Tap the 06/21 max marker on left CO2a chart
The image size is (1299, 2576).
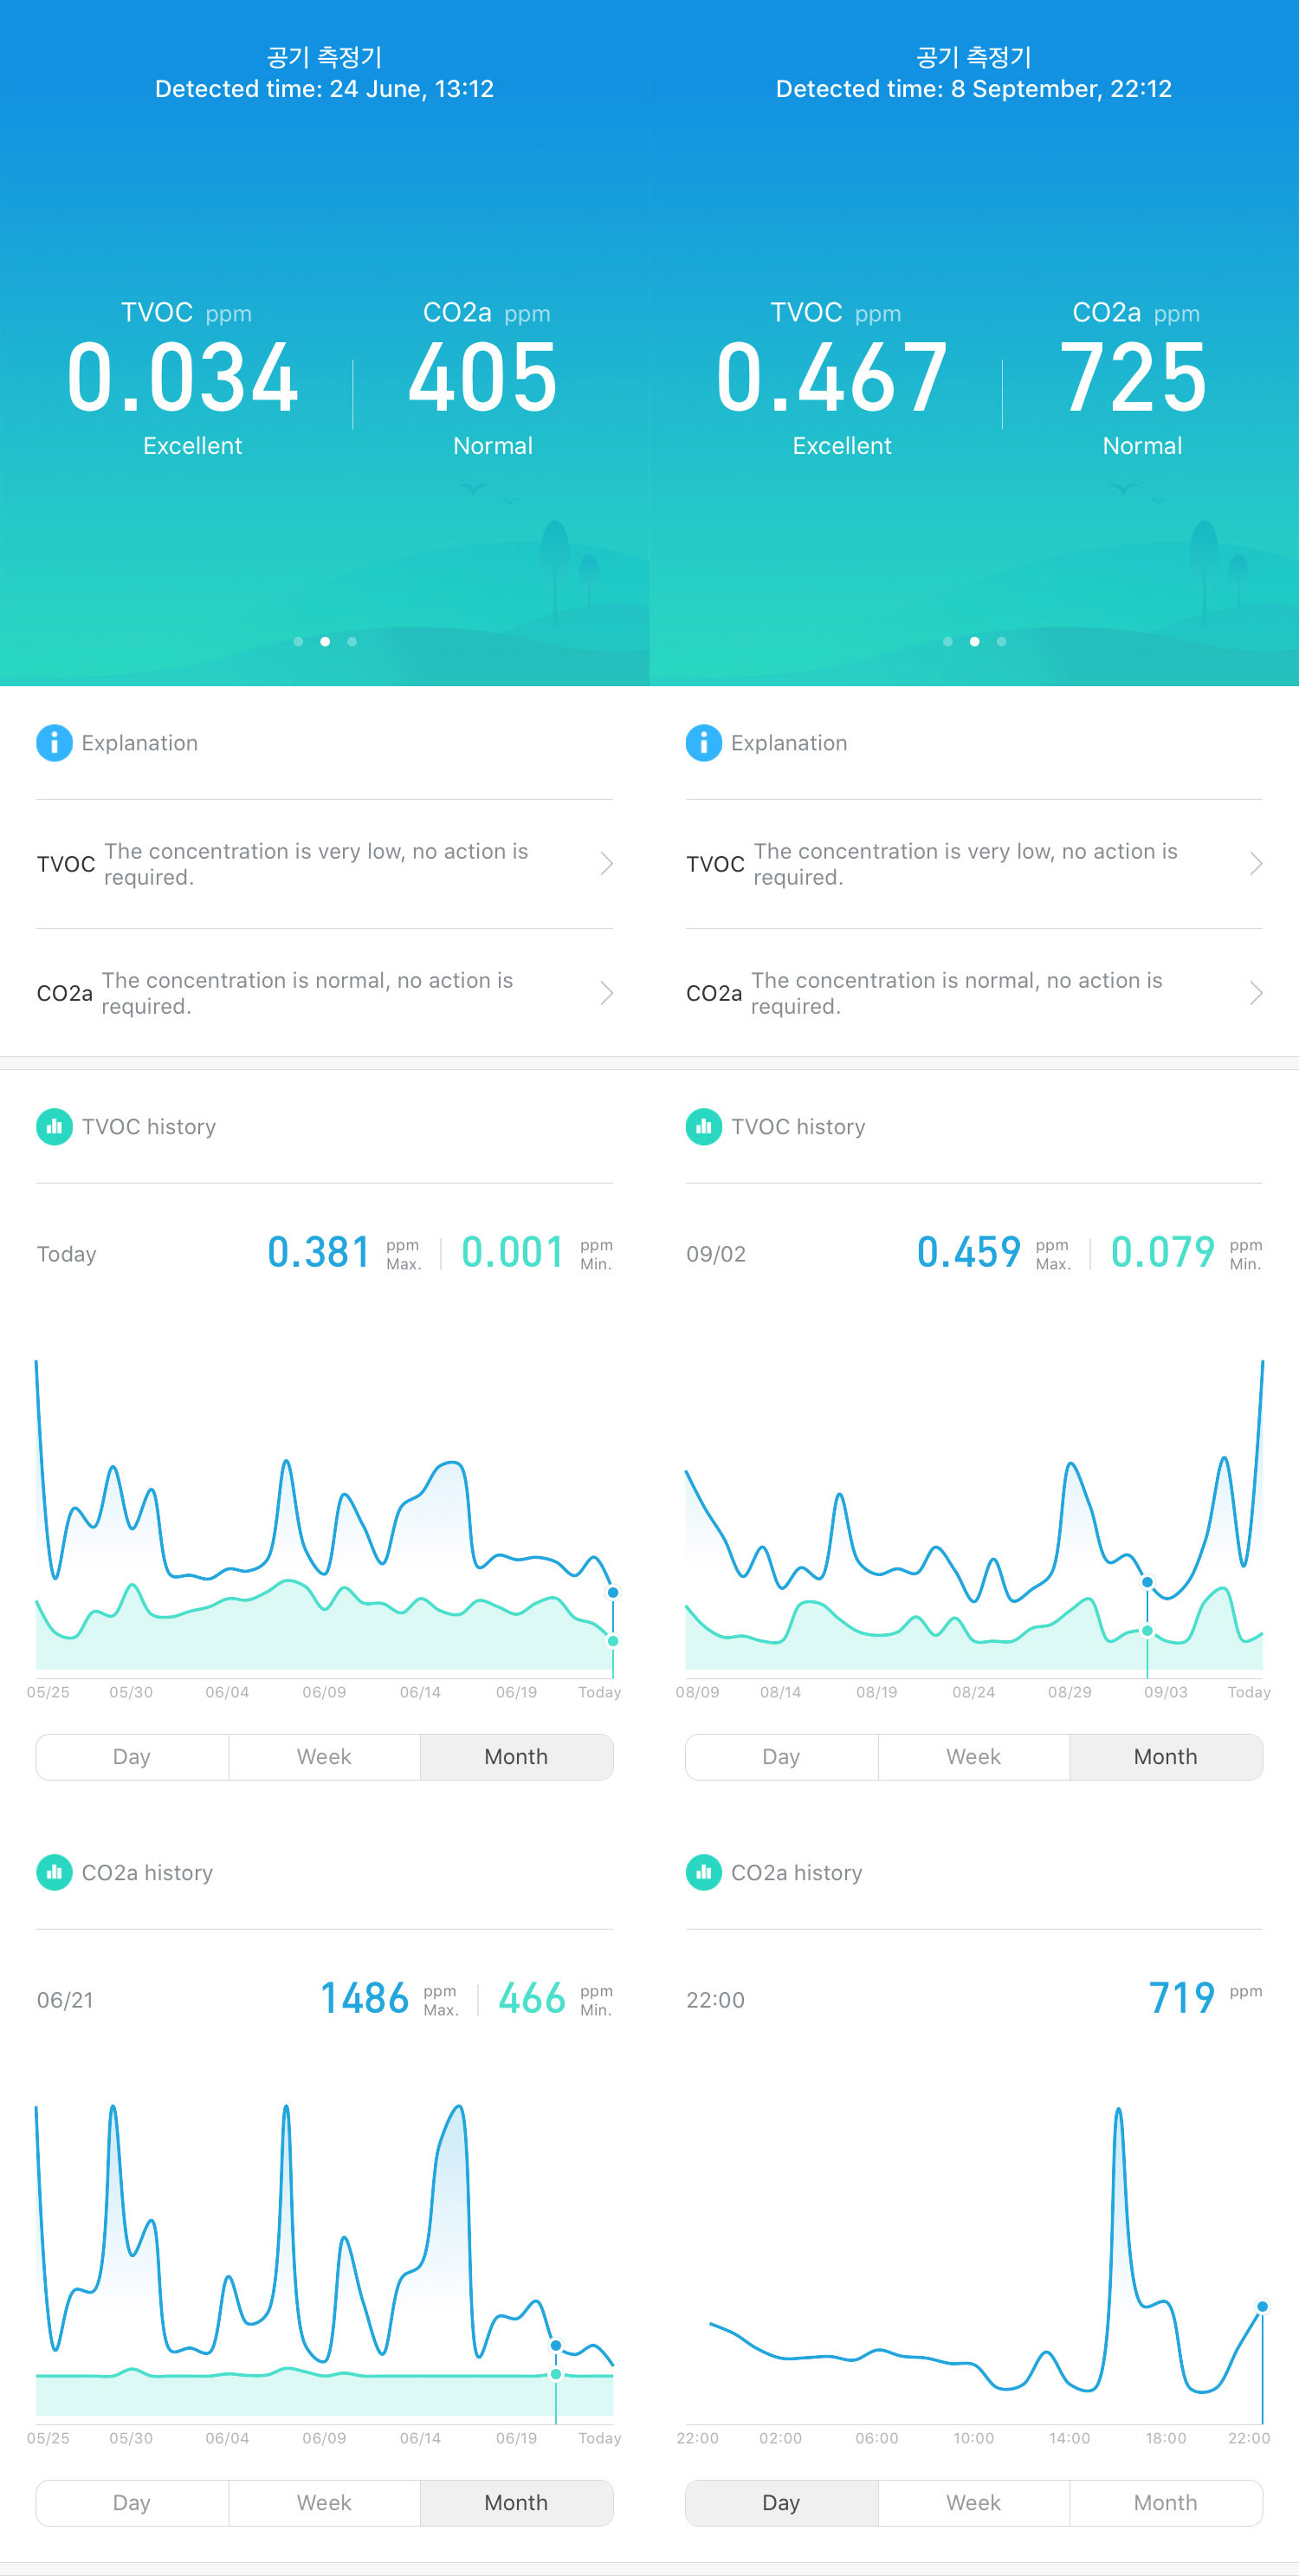coord(556,2345)
